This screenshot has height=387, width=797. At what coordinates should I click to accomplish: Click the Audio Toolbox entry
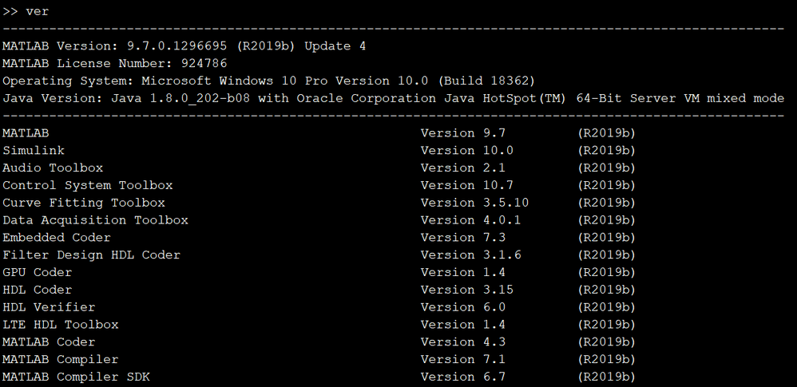tap(53, 168)
